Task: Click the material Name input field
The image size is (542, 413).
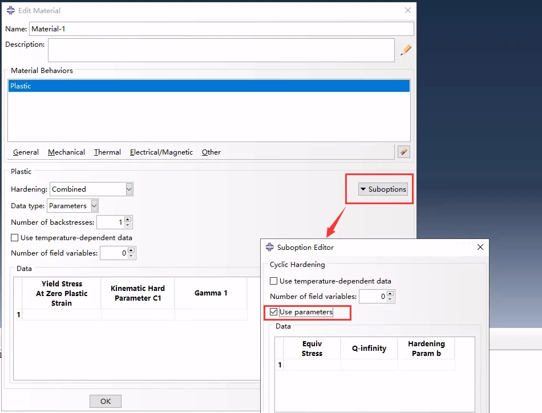Action: tap(221, 29)
